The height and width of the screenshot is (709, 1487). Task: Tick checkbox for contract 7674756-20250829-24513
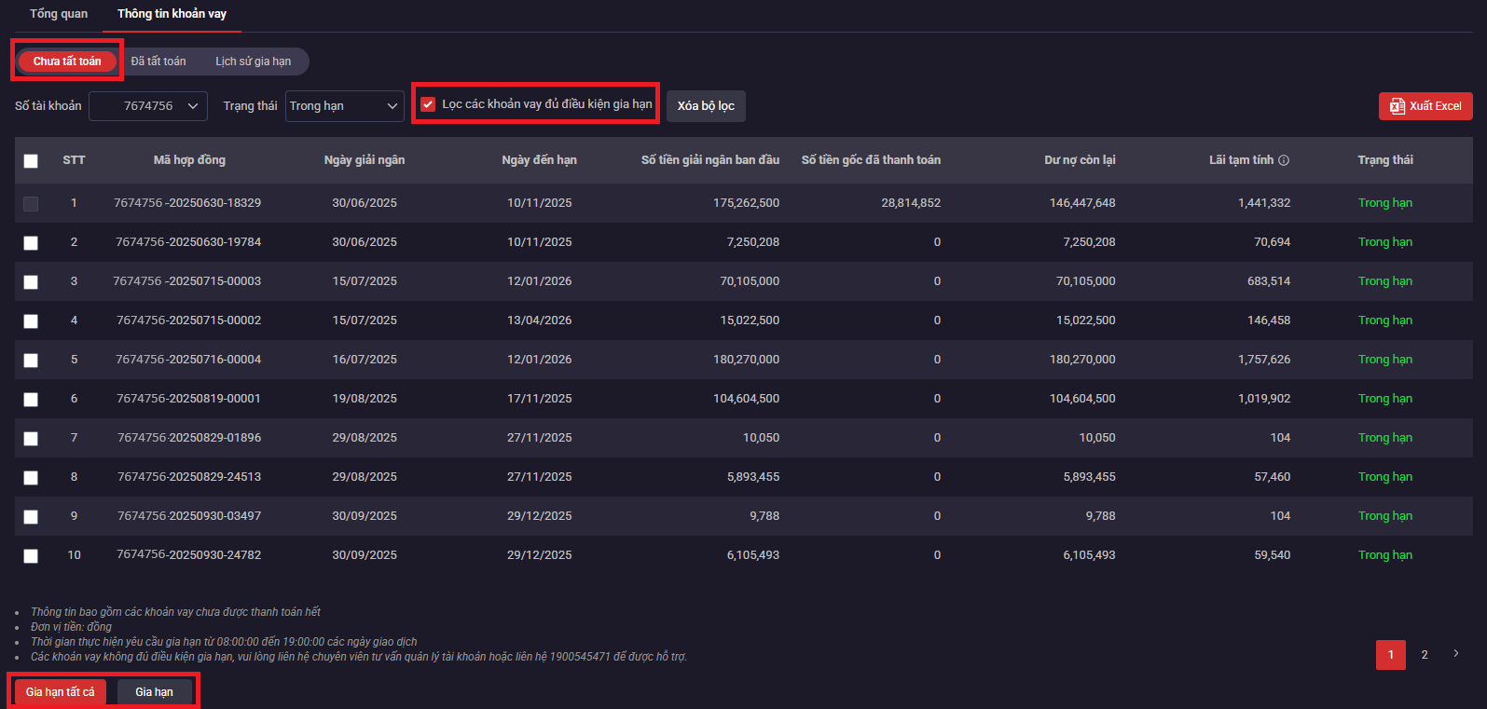tap(31, 478)
